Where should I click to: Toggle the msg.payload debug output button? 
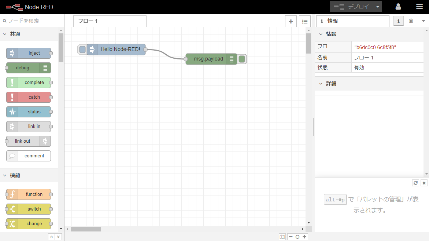242,59
